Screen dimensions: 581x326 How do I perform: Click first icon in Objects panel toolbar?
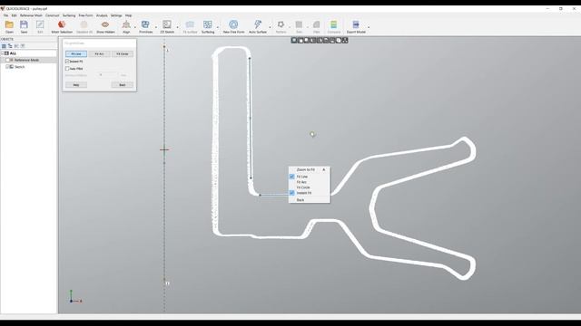(x=4, y=46)
